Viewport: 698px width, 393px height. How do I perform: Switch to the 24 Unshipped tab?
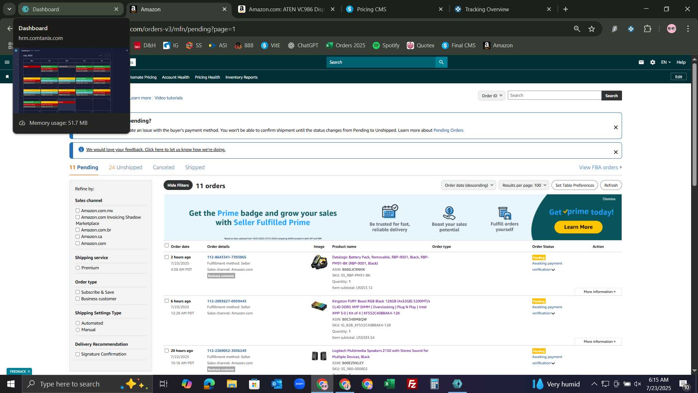[x=125, y=167]
